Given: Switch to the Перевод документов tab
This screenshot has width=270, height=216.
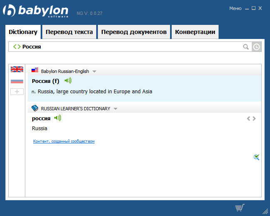Looking at the screenshot, I should [x=134, y=32].
